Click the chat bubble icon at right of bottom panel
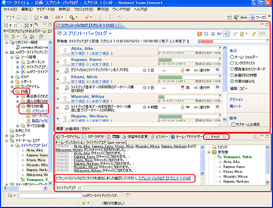The width and height of the screenshot is (273, 208). [256, 137]
